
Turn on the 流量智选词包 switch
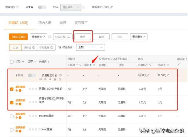(x=32, y=75)
